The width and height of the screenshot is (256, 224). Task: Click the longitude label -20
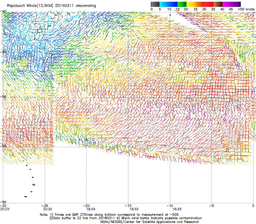coord(86,206)
